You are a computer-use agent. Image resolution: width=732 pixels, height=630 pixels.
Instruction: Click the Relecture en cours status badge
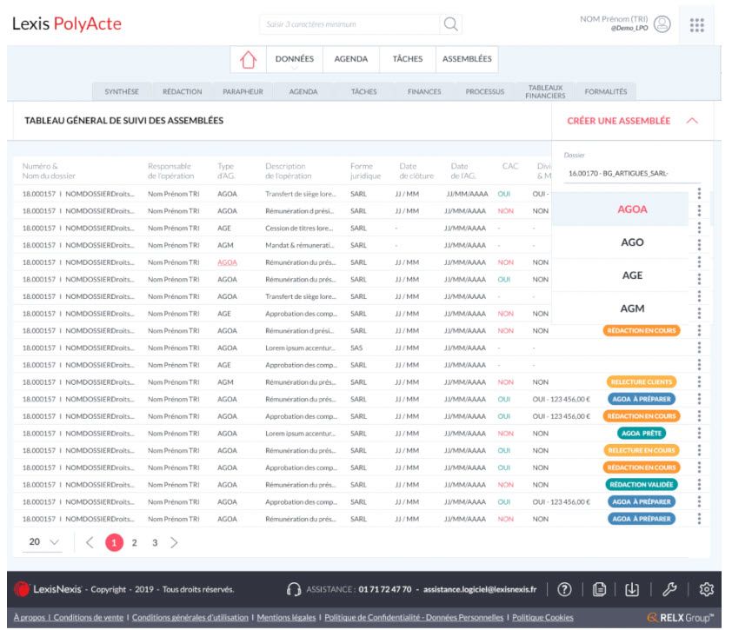pyautogui.click(x=642, y=450)
